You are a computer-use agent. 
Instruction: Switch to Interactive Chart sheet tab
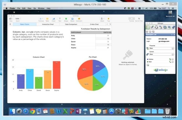(x=48, y=24)
